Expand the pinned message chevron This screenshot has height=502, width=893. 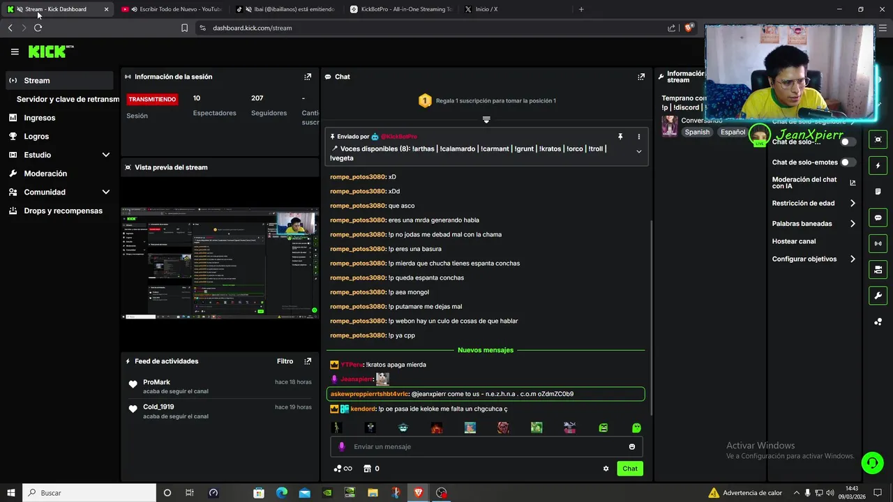coord(638,151)
